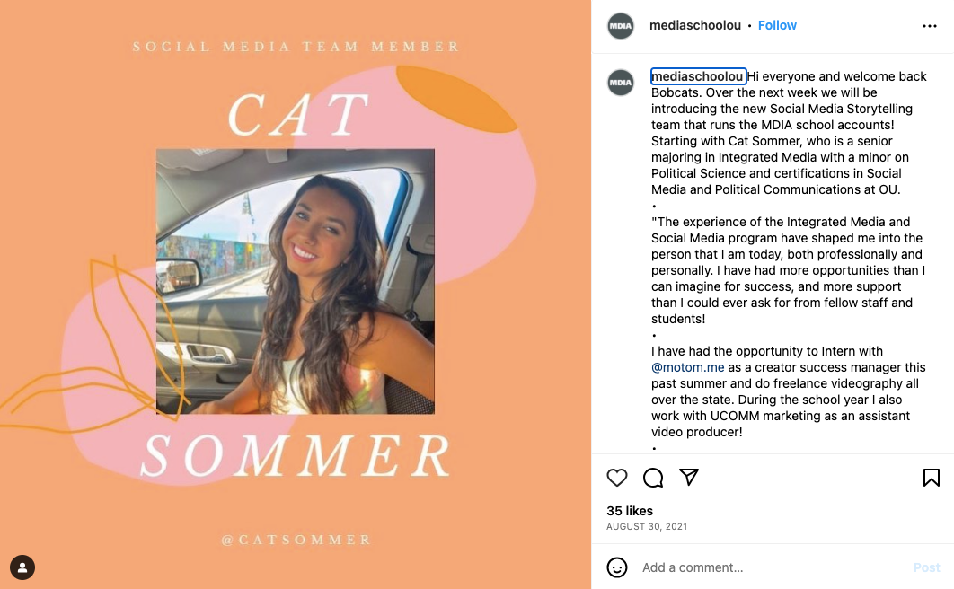Open the @motom.me mention link
Image resolution: width=954 pixels, height=589 pixels.
687,367
